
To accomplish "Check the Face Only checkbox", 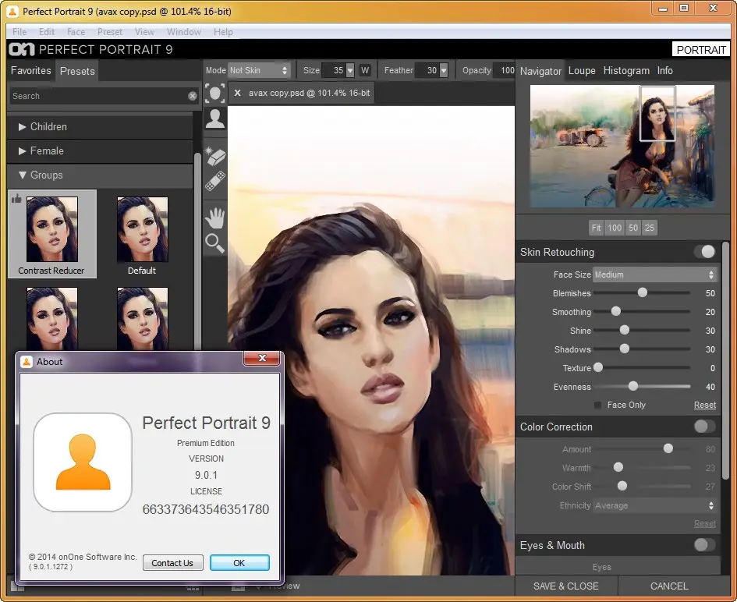I will [597, 405].
